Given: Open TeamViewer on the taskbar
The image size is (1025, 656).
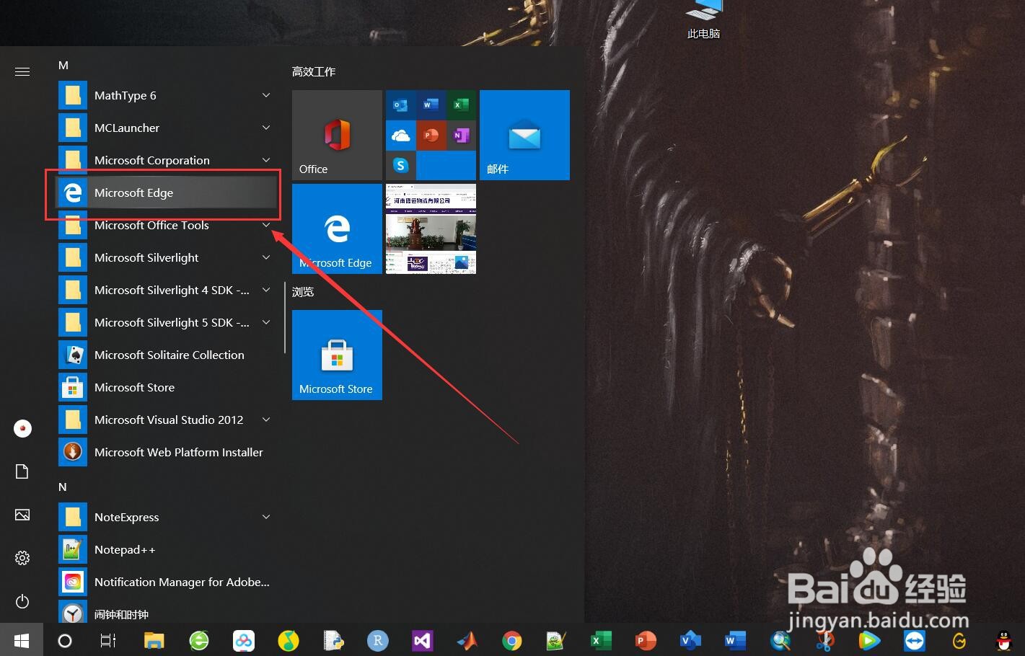Looking at the screenshot, I should pyautogui.click(x=915, y=640).
